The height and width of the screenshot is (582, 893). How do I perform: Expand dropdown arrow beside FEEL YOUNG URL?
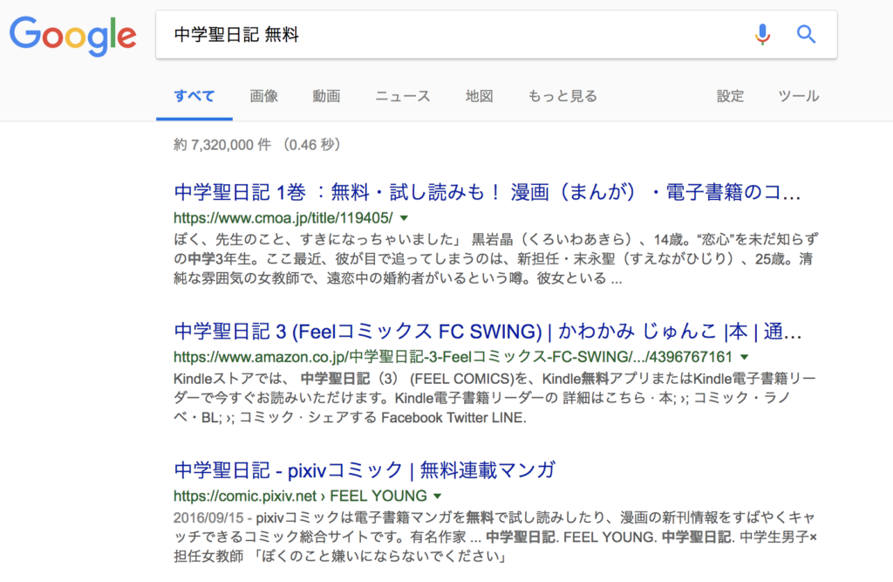(x=438, y=496)
